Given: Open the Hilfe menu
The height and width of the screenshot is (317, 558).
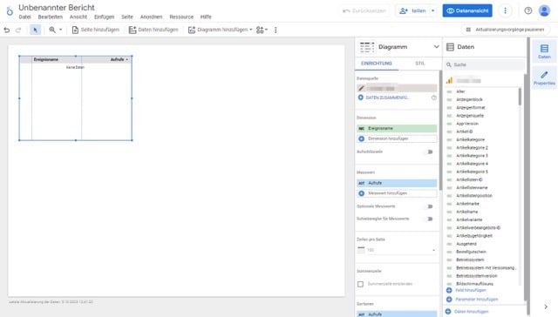Looking at the screenshot, I should point(206,17).
